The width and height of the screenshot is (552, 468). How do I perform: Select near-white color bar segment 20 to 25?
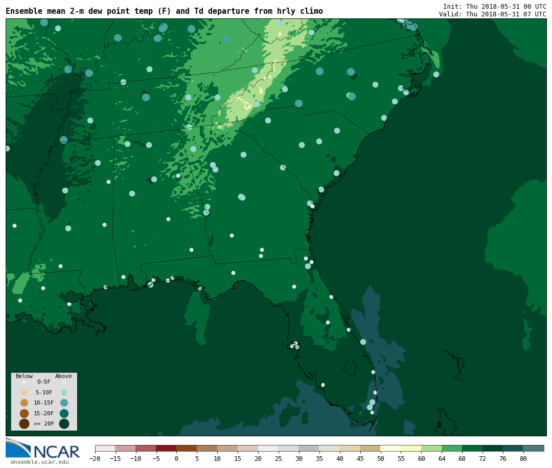pyautogui.click(x=268, y=448)
